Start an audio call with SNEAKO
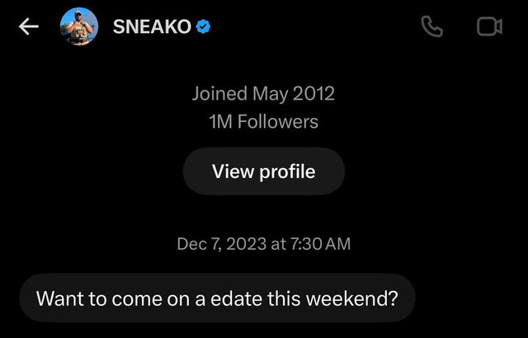The image size is (528, 338). (432, 26)
